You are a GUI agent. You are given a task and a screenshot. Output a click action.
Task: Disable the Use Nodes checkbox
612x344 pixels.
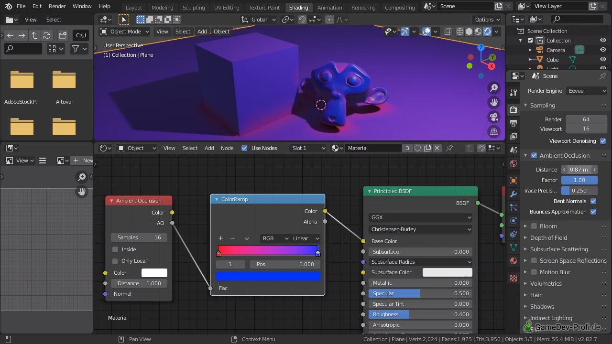click(244, 148)
